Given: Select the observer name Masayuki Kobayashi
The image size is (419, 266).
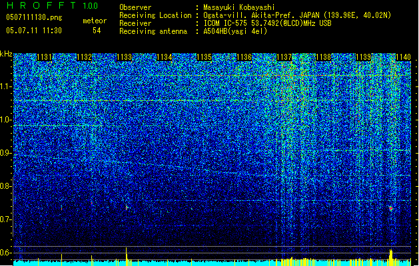Looking at the screenshot, I should [239, 7].
